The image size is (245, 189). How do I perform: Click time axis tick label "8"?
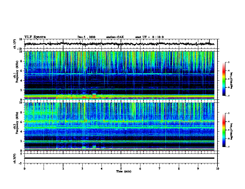click(x=179, y=169)
